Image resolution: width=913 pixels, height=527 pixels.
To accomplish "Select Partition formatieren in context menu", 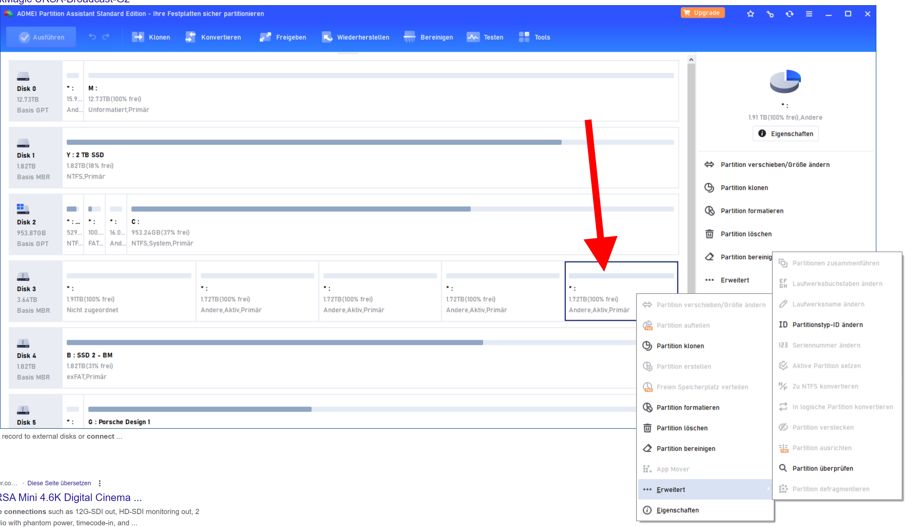I will pos(687,408).
